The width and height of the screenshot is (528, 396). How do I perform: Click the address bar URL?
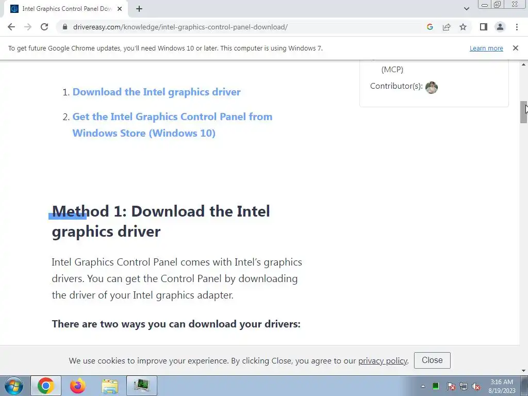[180, 27]
